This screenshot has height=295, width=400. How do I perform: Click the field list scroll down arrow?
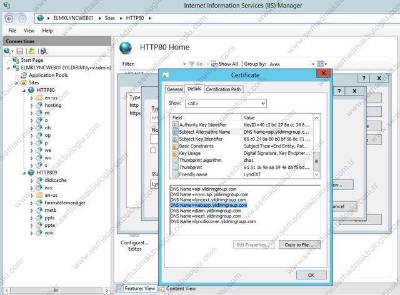pyautogui.click(x=317, y=174)
